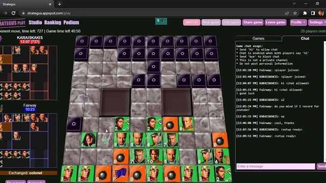Click the Fairway player name
This screenshot has height=183, width=326.
30,105
